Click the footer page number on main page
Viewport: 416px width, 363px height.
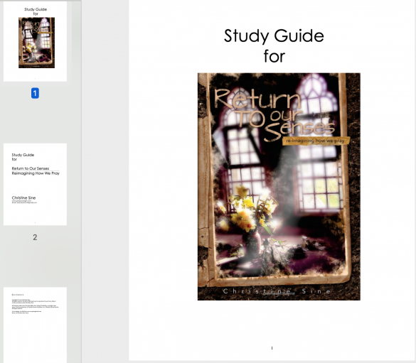[x=272, y=348]
